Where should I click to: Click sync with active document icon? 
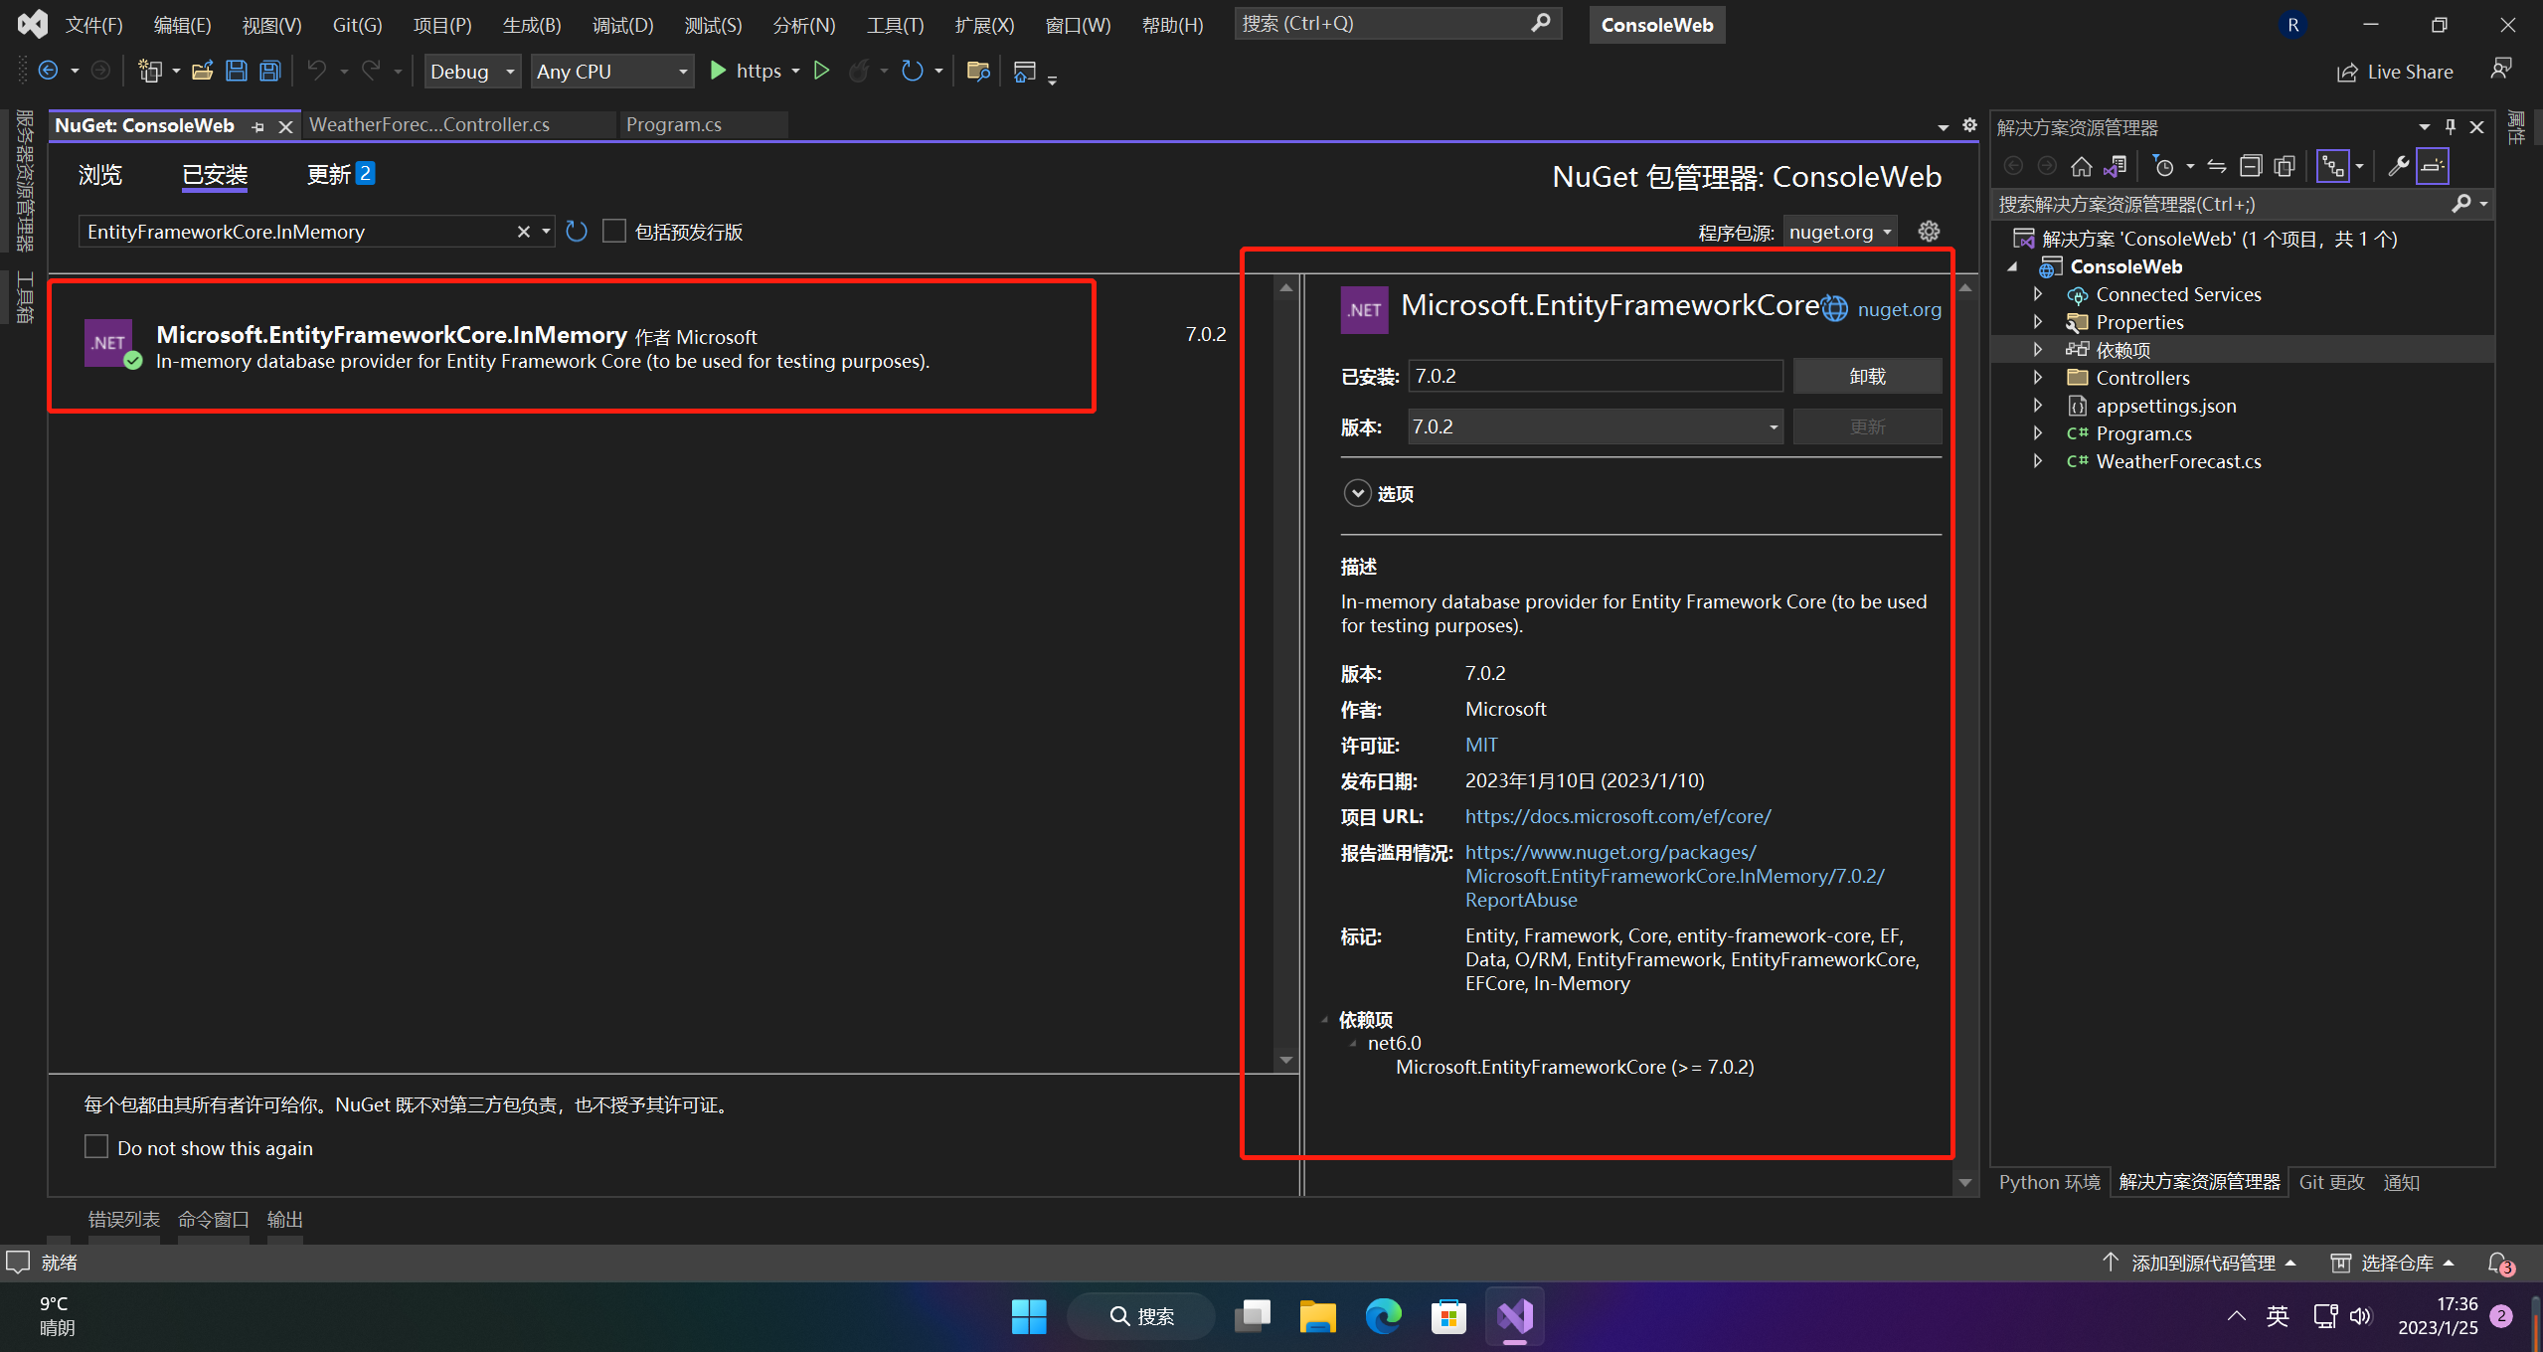(x=2217, y=166)
